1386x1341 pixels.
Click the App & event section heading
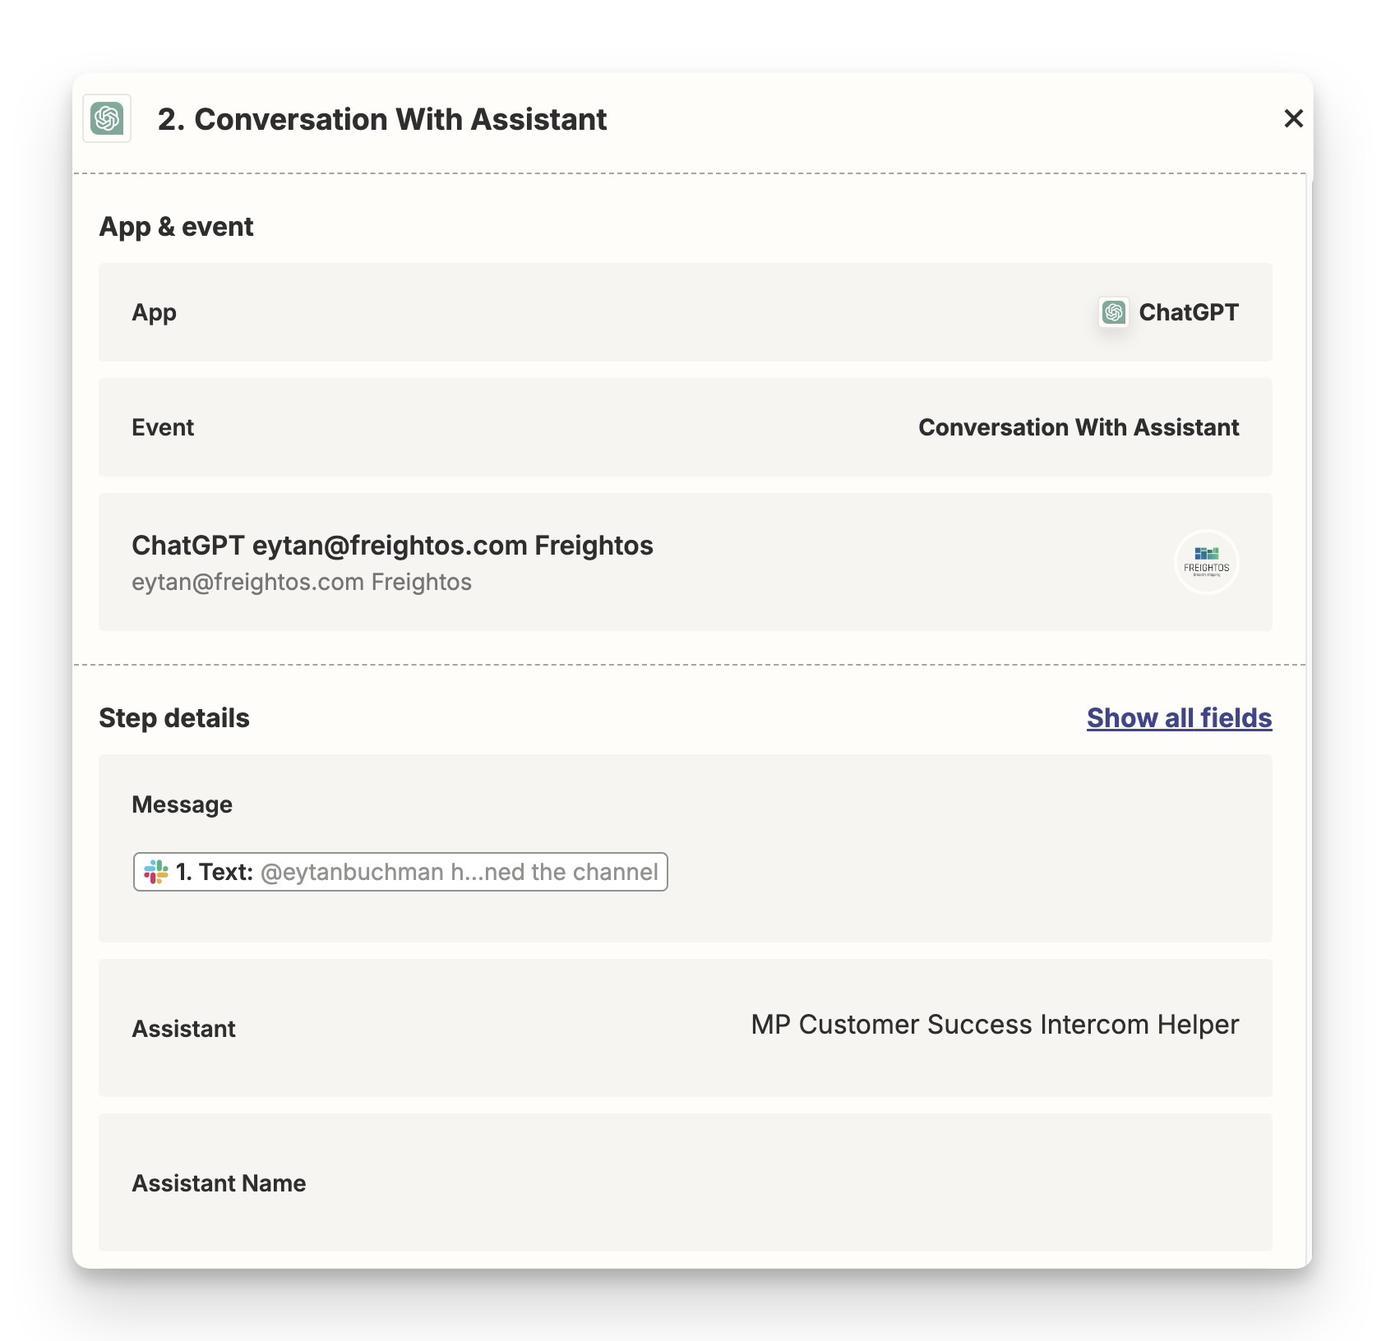tap(176, 227)
